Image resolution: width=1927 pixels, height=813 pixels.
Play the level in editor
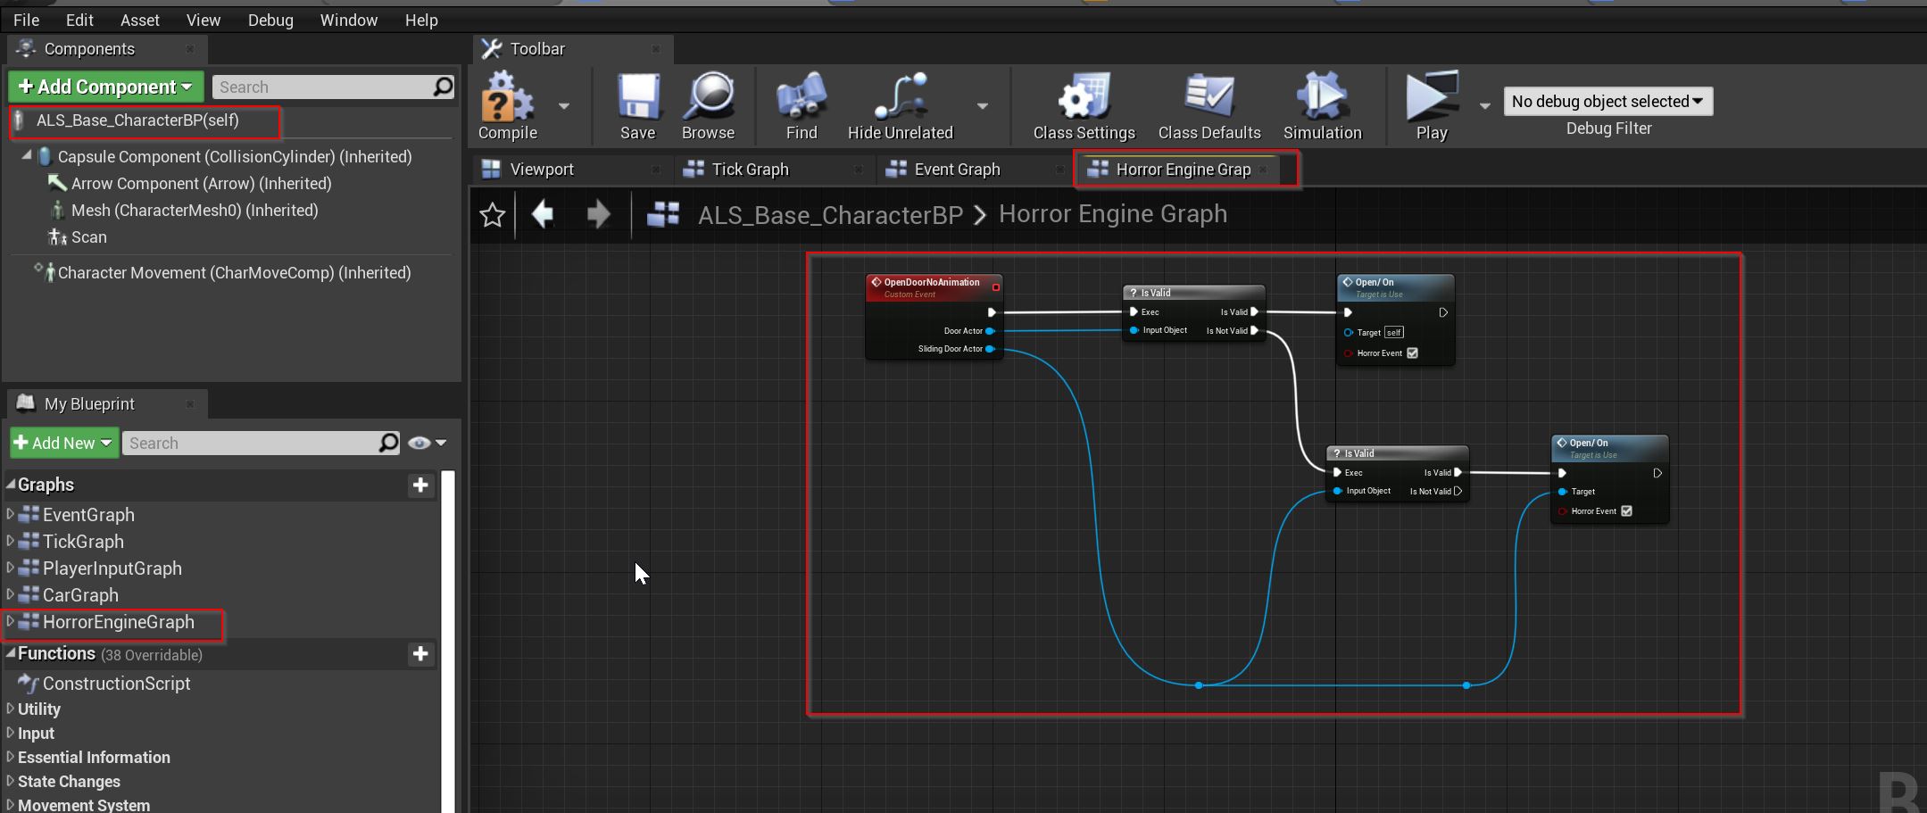tap(1432, 106)
